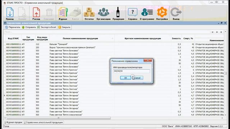Click code 212 in Код вида column
Screen dimensions: 230x129
[37, 44]
